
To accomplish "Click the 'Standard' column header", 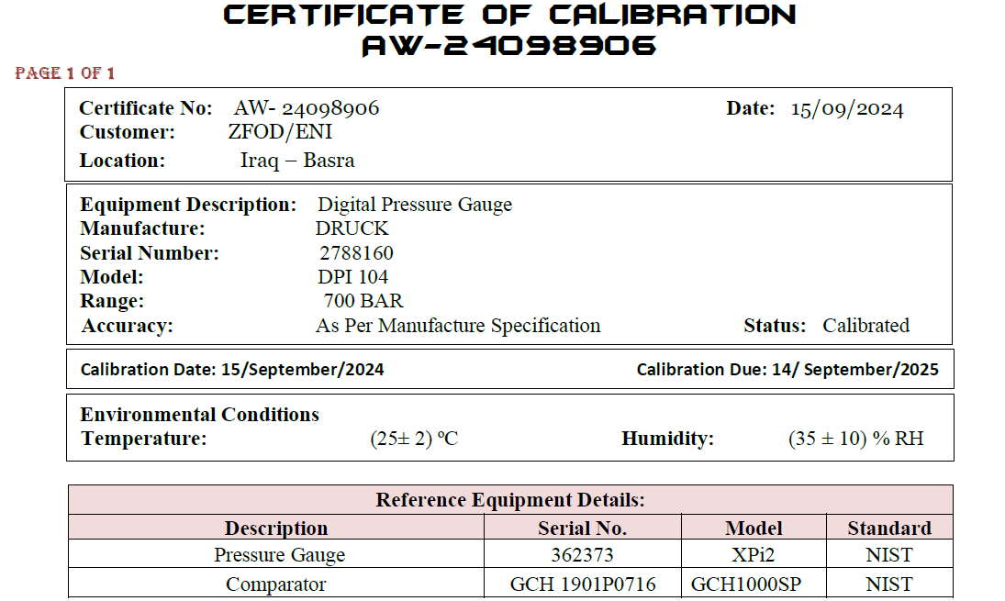I will [x=889, y=528].
